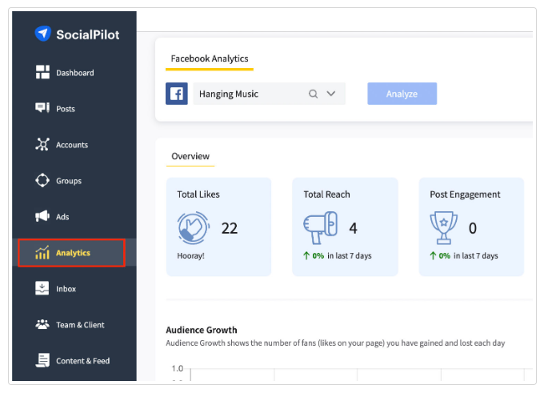
Task: Click the Inbox tray icon
Action: [x=42, y=288]
